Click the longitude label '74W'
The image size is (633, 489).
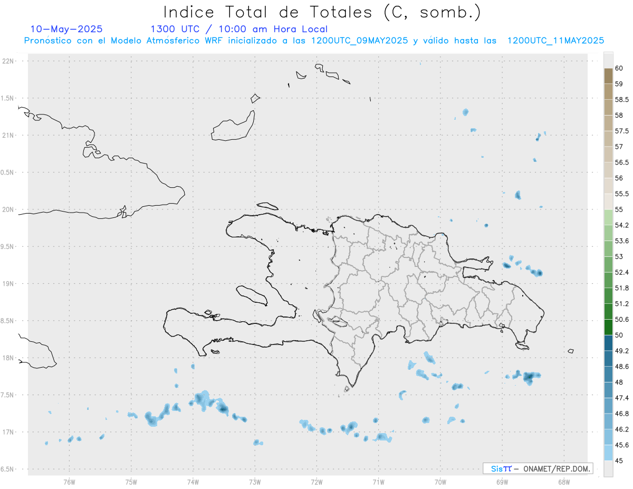pyautogui.click(x=193, y=482)
